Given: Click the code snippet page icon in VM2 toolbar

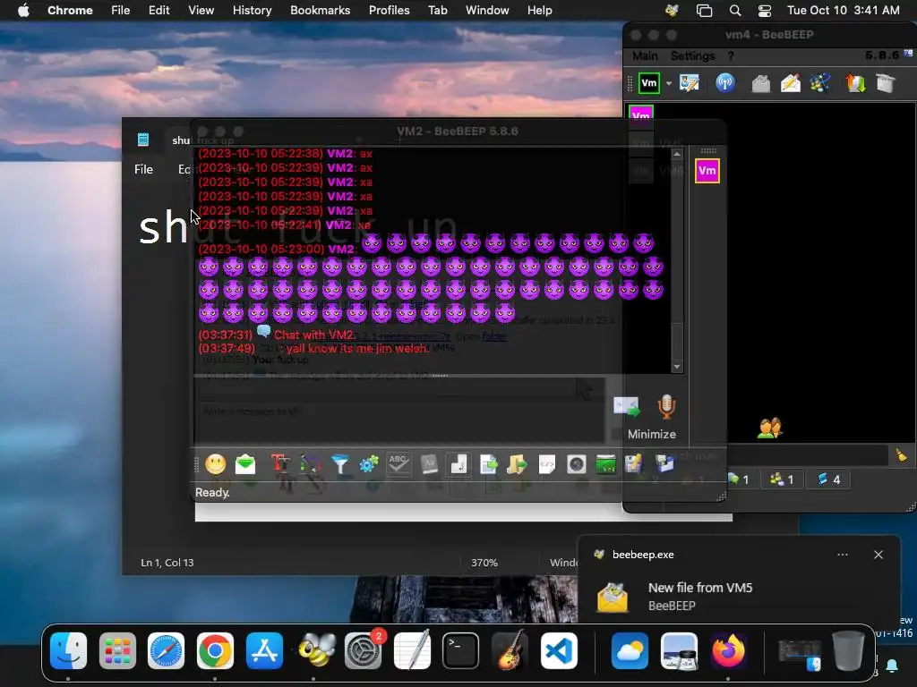Looking at the screenshot, I should pyautogui.click(x=547, y=464).
